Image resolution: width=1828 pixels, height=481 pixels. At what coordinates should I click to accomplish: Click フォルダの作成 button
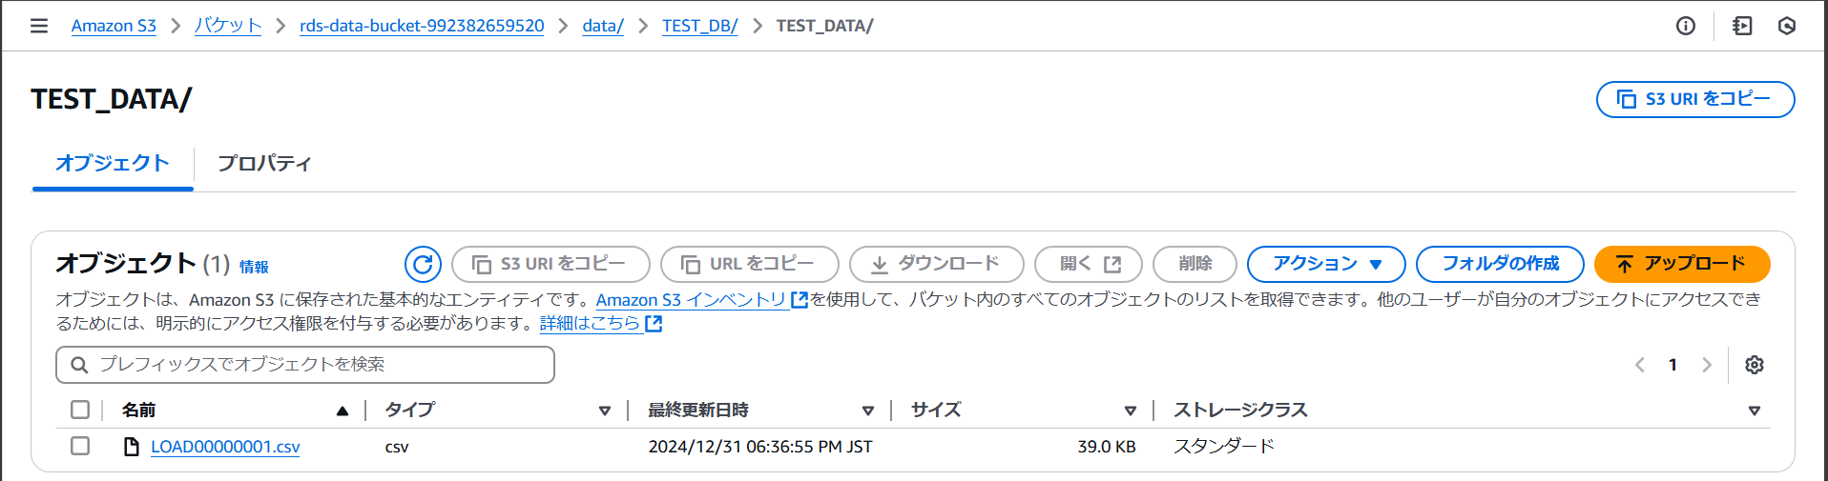[x=1500, y=264]
